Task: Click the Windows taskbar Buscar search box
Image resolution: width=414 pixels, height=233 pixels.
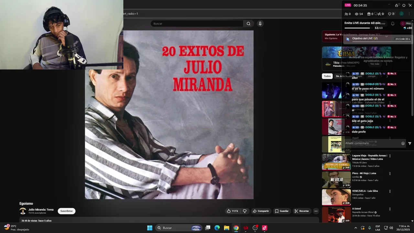Action: coord(179,228)
